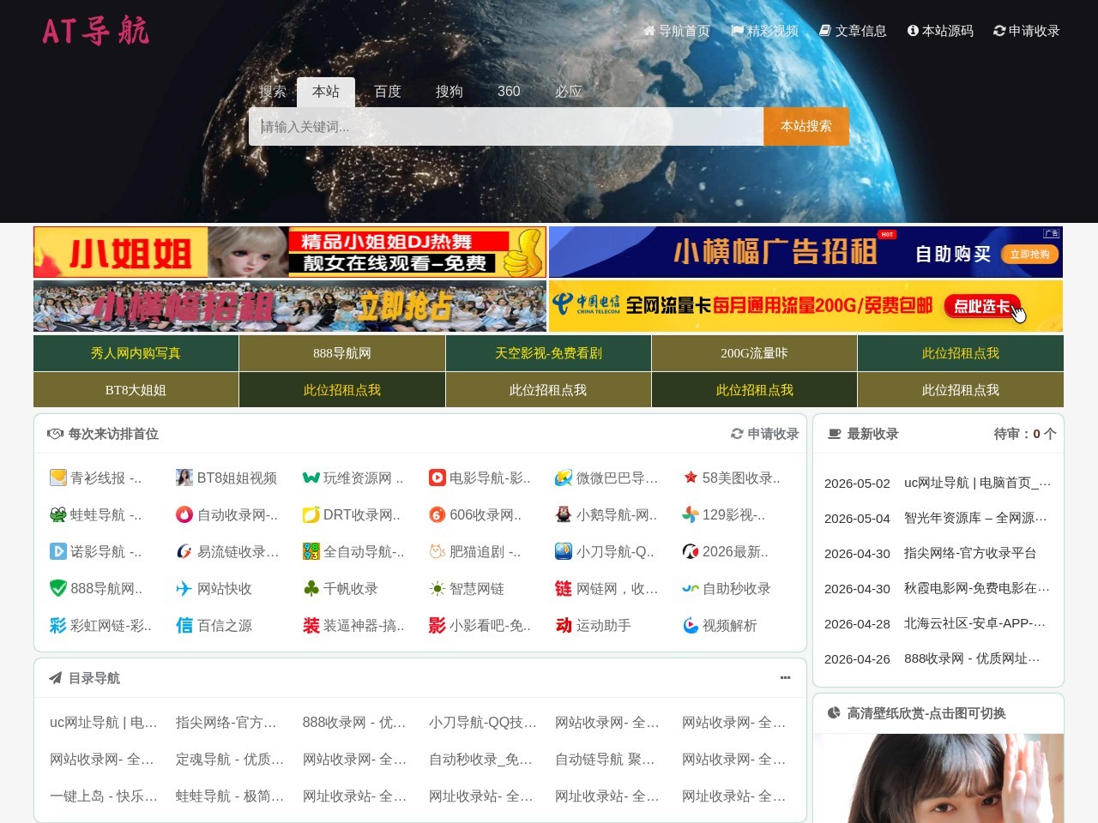
Task: Click the BT8姐姐视频 site icon
Action: pyautogui.click(x=184, y=478)
